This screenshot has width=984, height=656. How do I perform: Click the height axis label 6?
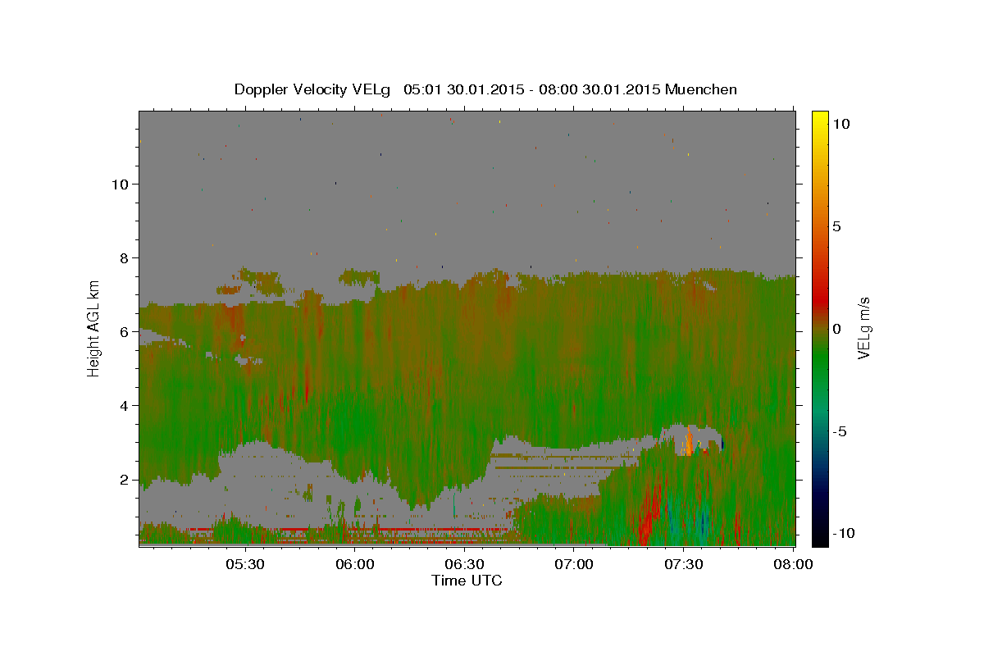pos(123,331)
